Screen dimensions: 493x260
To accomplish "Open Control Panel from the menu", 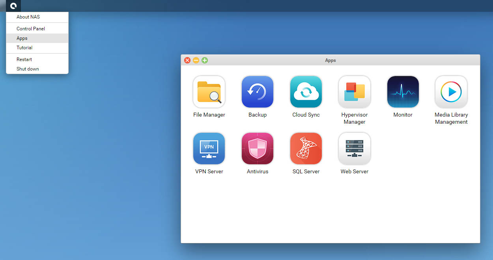I will (x=31, y=29).
